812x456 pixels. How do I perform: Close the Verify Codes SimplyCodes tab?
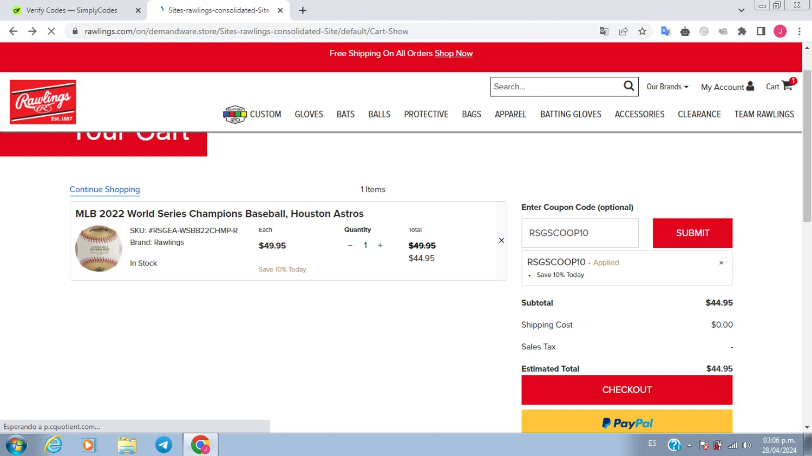coord(138,10)
